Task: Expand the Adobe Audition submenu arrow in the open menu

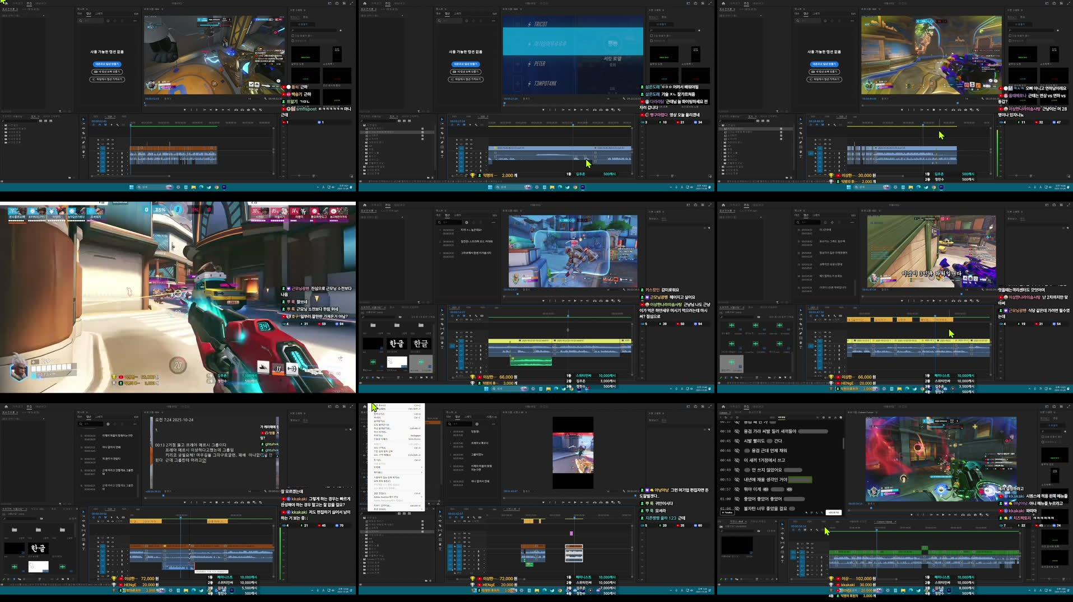Action: 421,497
